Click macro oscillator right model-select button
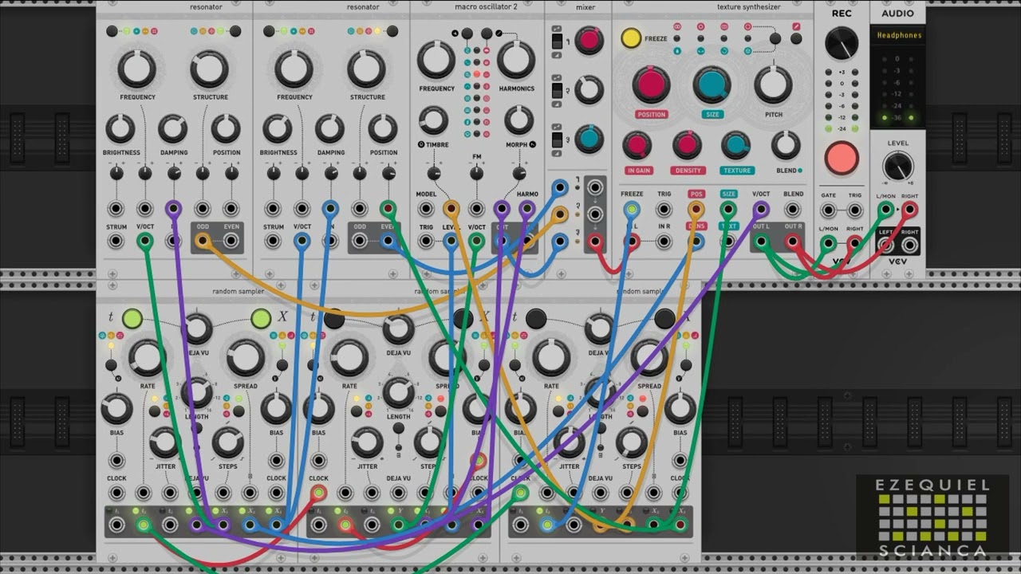The height and width of the screenshot is (574, 1021). tap(487, 33)
